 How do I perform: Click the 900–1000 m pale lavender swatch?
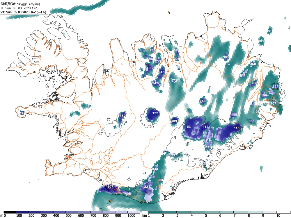[121, 212]
